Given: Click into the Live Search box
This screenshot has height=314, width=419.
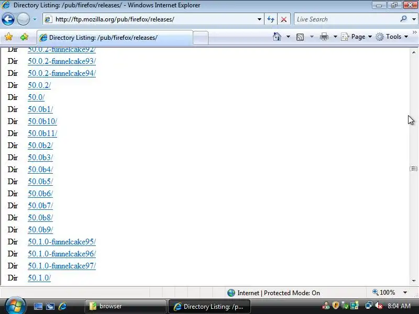Looking at the screenshot, I should tap(346, 19).
